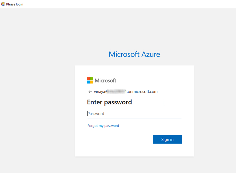Click the Microsoft wordmark next to the logo

click(x=105, y=80)
